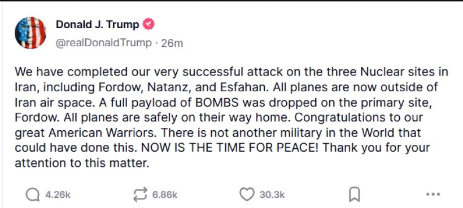The height and width of the screenshot is (208, 463).
Task: Click the last line attention to this matter
Action: pos(82,163)
